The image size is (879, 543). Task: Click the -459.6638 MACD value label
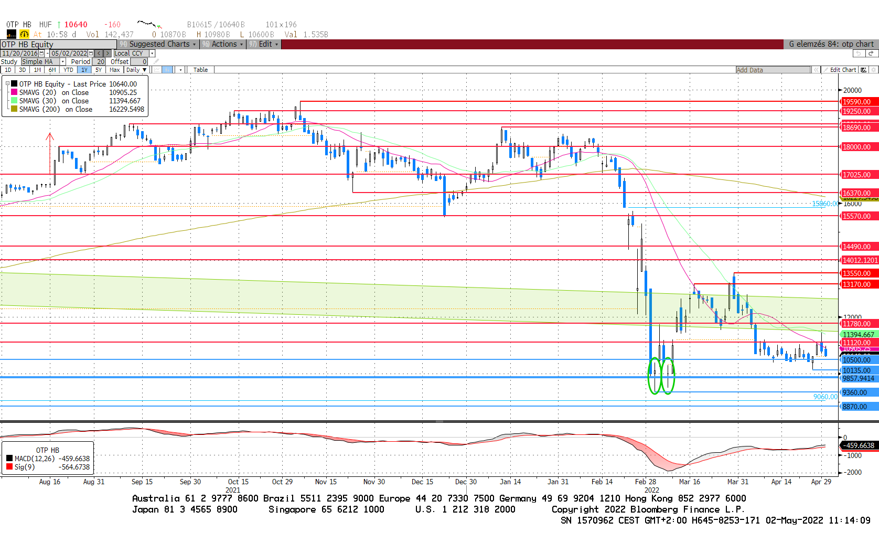coord(859,445)
